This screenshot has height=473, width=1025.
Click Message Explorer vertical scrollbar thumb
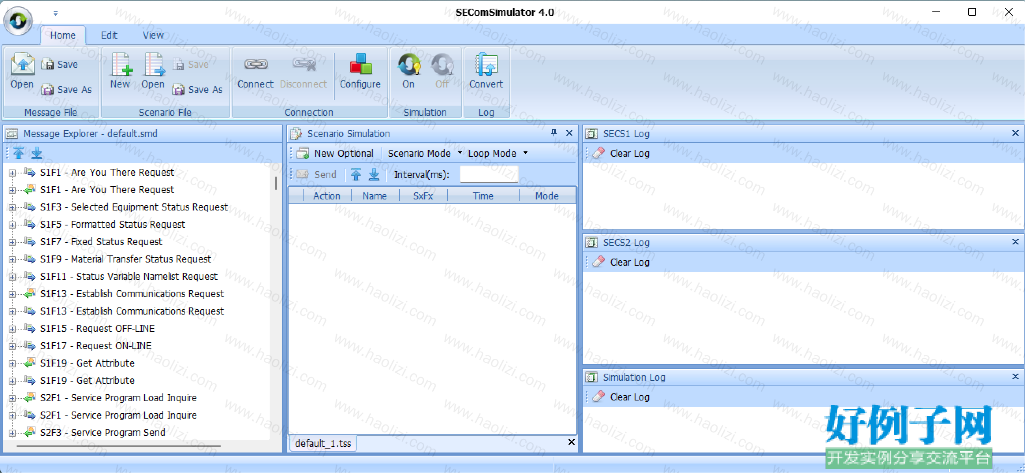[276, 183]
